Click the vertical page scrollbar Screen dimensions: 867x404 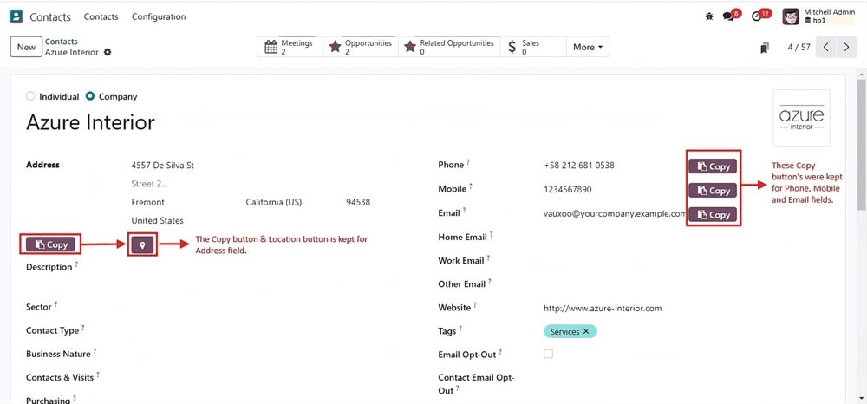[x=861, y=144]
